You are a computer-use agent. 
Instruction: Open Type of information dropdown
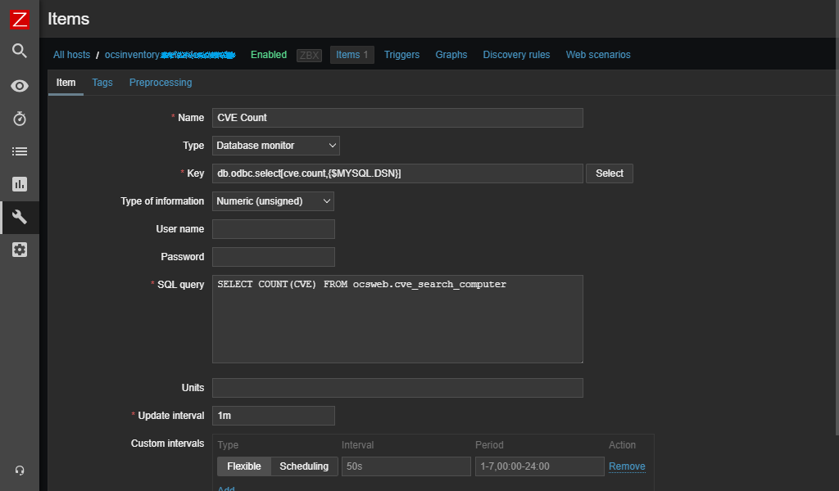tap(273, 201)
